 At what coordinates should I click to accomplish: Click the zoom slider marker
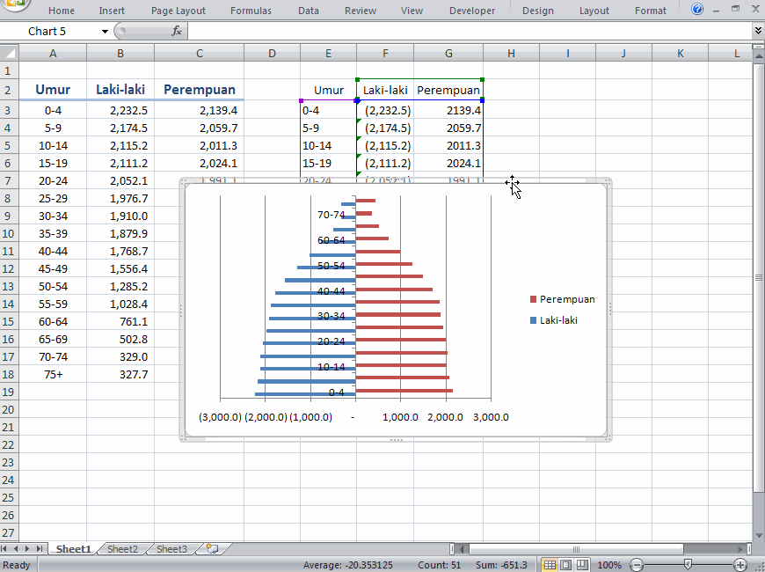click(688, 565)
